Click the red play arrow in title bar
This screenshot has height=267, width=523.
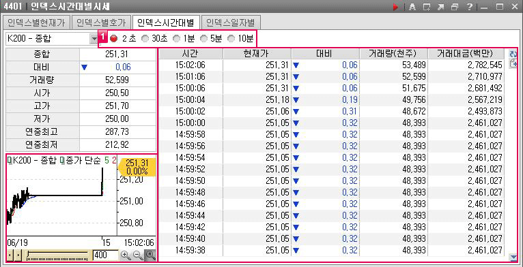click(x=396, y=7)
